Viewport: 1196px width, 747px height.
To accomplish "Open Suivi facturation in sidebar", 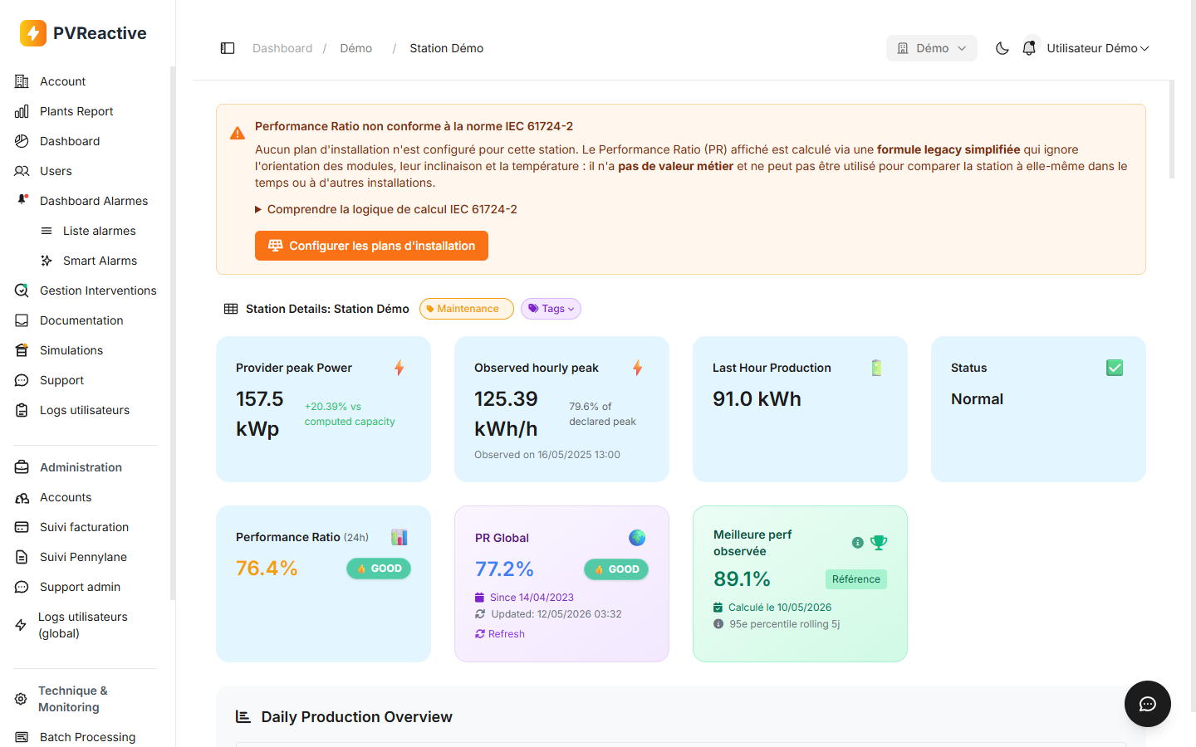I will 84,527.
